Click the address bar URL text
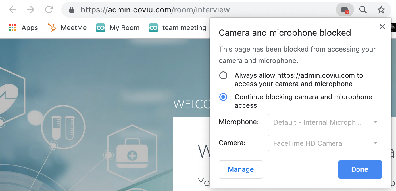The height and width of the screenshot is (191, 396). (155, 10)
